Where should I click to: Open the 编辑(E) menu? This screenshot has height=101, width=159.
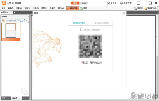pyautogui.click(x=11, y=8)
